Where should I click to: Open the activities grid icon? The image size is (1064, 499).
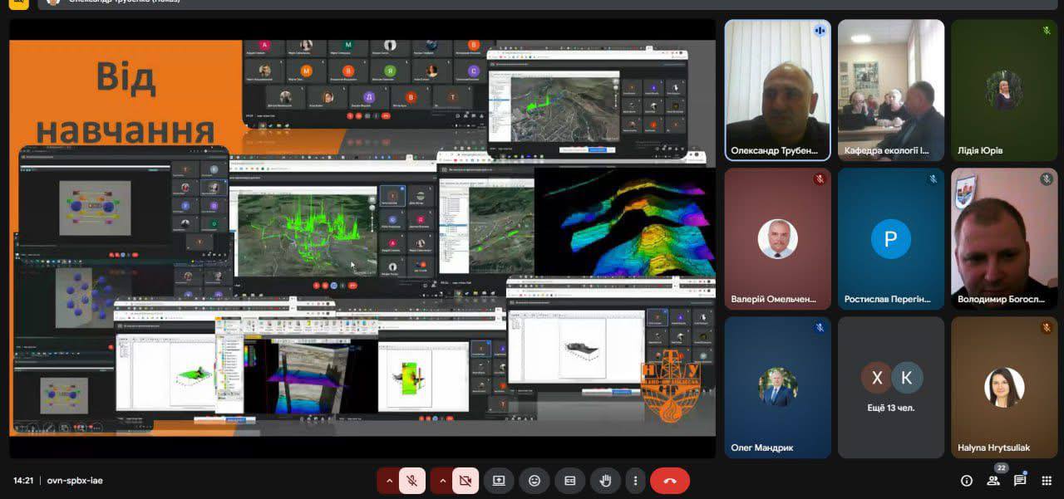point(1047,480)
